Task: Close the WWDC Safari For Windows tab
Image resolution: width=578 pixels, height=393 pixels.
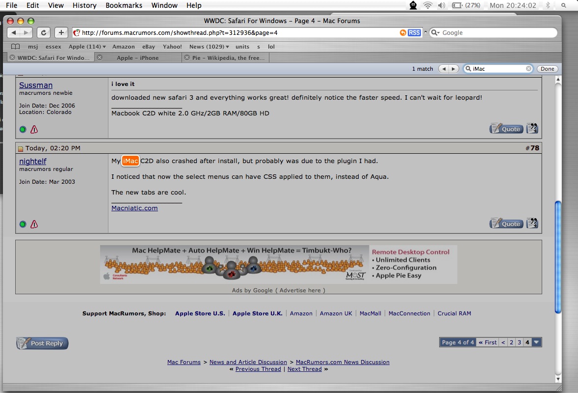Action: coord(12,57)
